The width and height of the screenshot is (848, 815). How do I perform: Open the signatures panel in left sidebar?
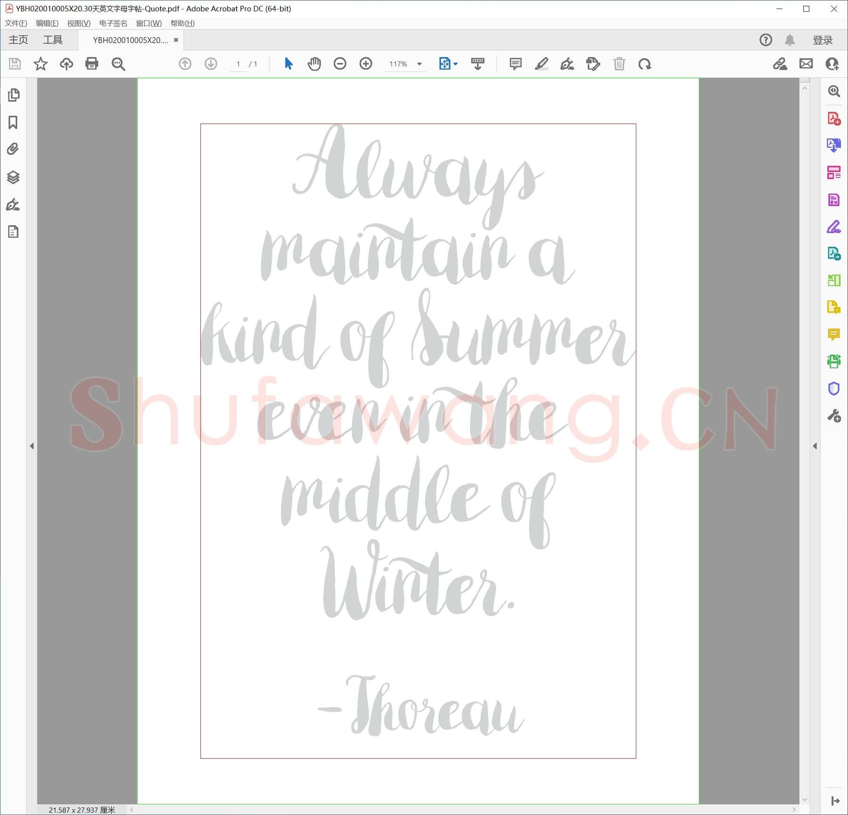13,204
